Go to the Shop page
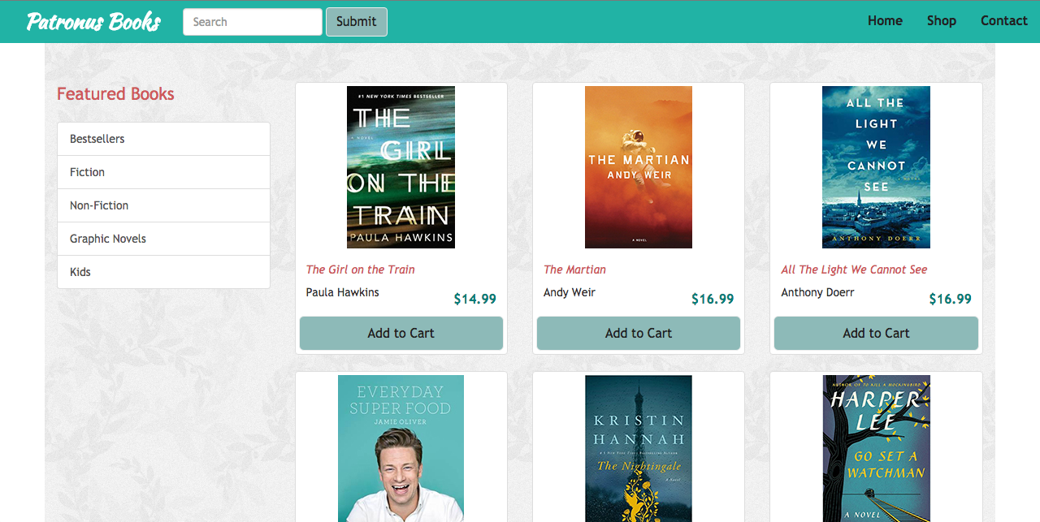Screen dimensions: 1040x522 (941, 21)
